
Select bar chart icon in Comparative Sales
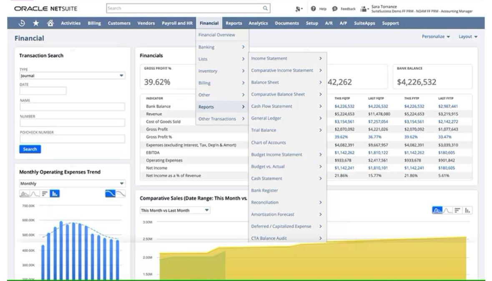[x=457, y=210]
